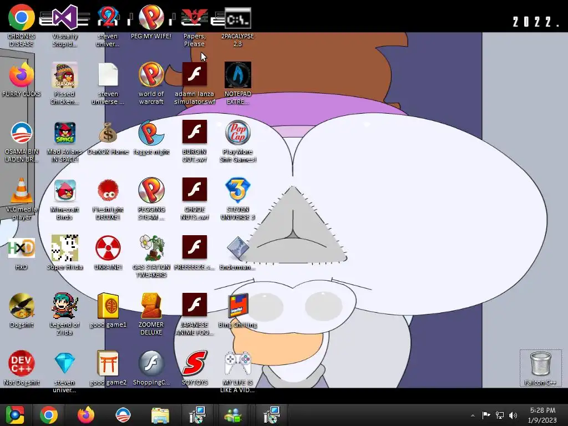Open the FREEEEEZE Flash file icon

click(195, 247)
